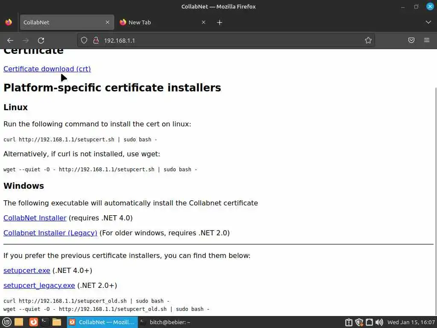437x328 pixels.
Task: Open the tracking protection shield icon
Action: coord(84,40)
